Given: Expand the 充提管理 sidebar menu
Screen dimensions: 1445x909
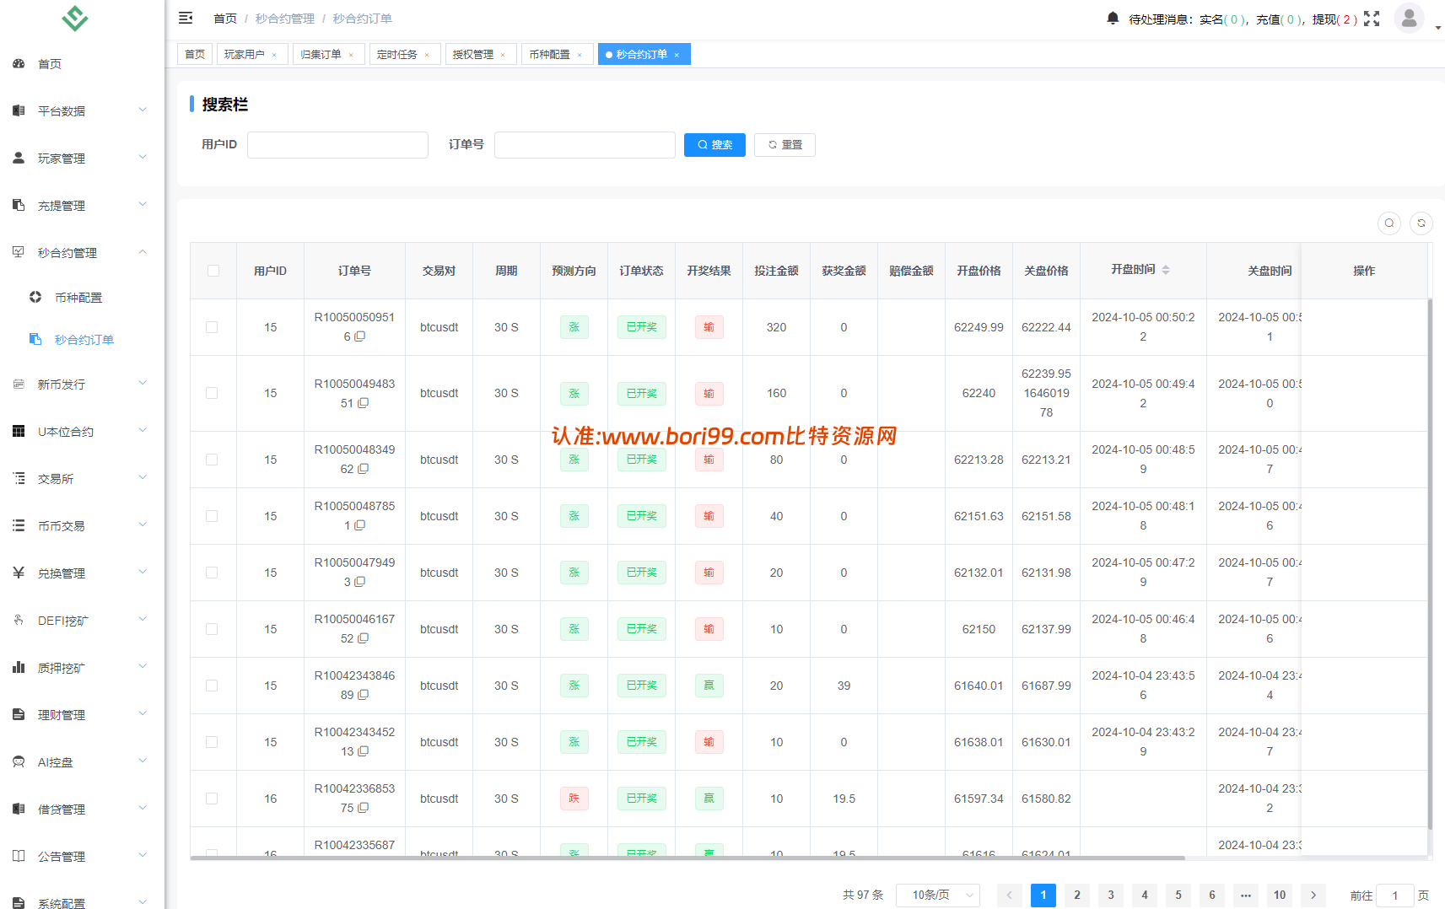Looking at the screenshot, I should point(82,205).
